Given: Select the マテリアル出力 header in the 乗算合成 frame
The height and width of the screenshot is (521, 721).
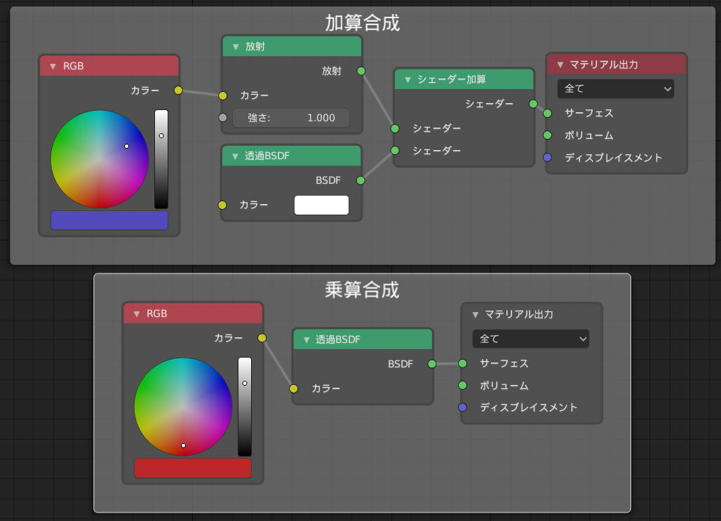Looking at the screenshot, I should [532, 315].
